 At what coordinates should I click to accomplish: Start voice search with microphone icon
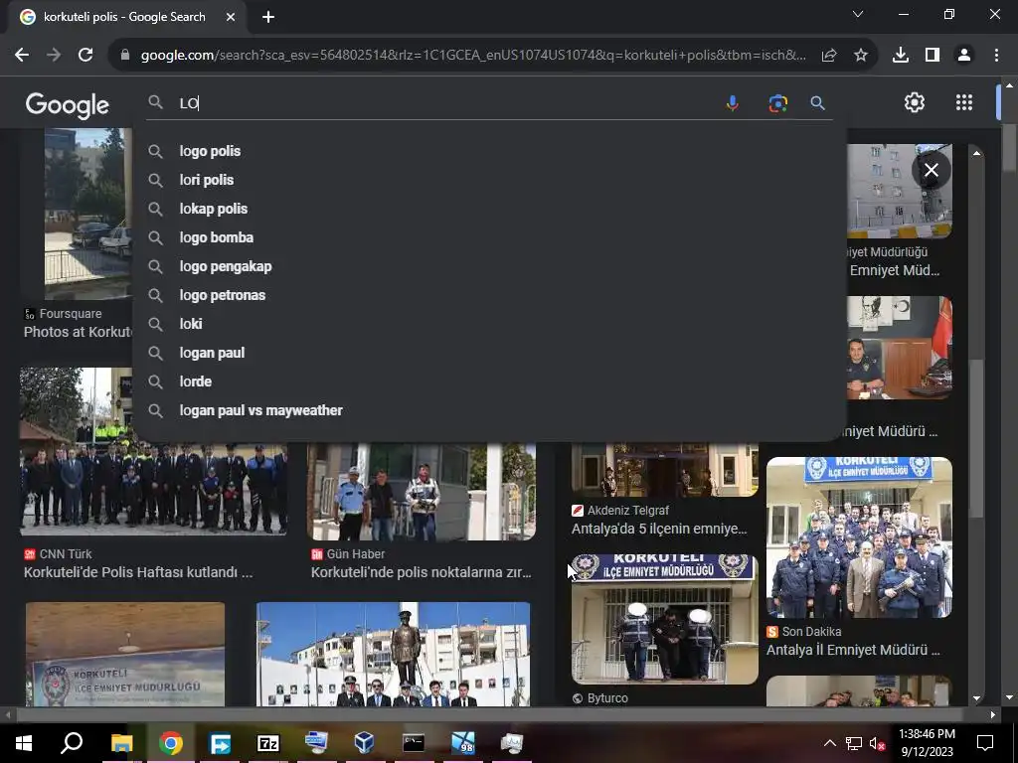(x=733, y=103)
